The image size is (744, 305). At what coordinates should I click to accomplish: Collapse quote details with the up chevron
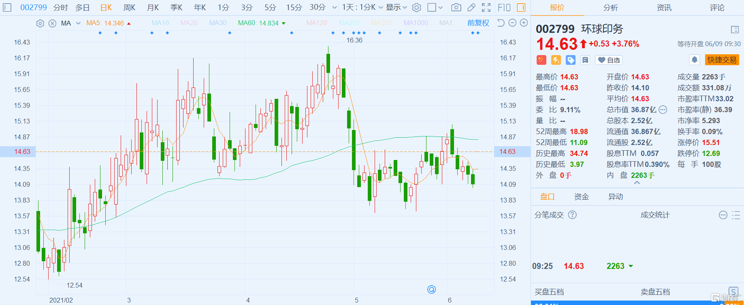[x=637, y=183]
